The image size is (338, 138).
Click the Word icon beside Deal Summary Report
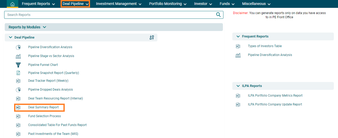(x=18, y=107)
